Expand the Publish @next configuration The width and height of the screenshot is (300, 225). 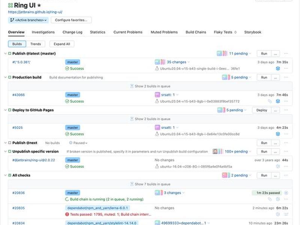coord(5,143)
